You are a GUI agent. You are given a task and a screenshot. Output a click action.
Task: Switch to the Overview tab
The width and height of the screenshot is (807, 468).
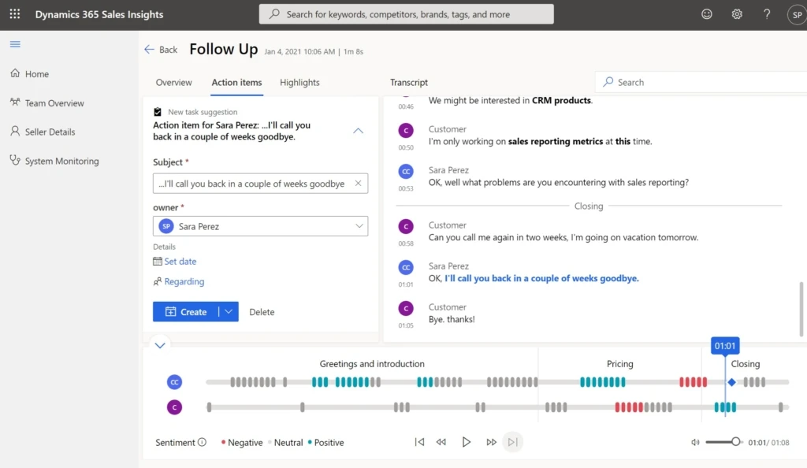click(173, 82)
